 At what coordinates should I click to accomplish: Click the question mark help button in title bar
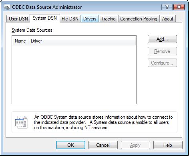pyautogui.click(x=167, y=7)
